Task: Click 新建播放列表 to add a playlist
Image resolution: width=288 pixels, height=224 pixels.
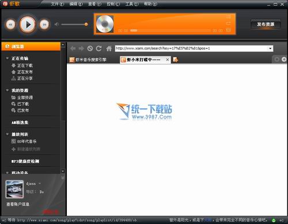Action: [26, 149]
